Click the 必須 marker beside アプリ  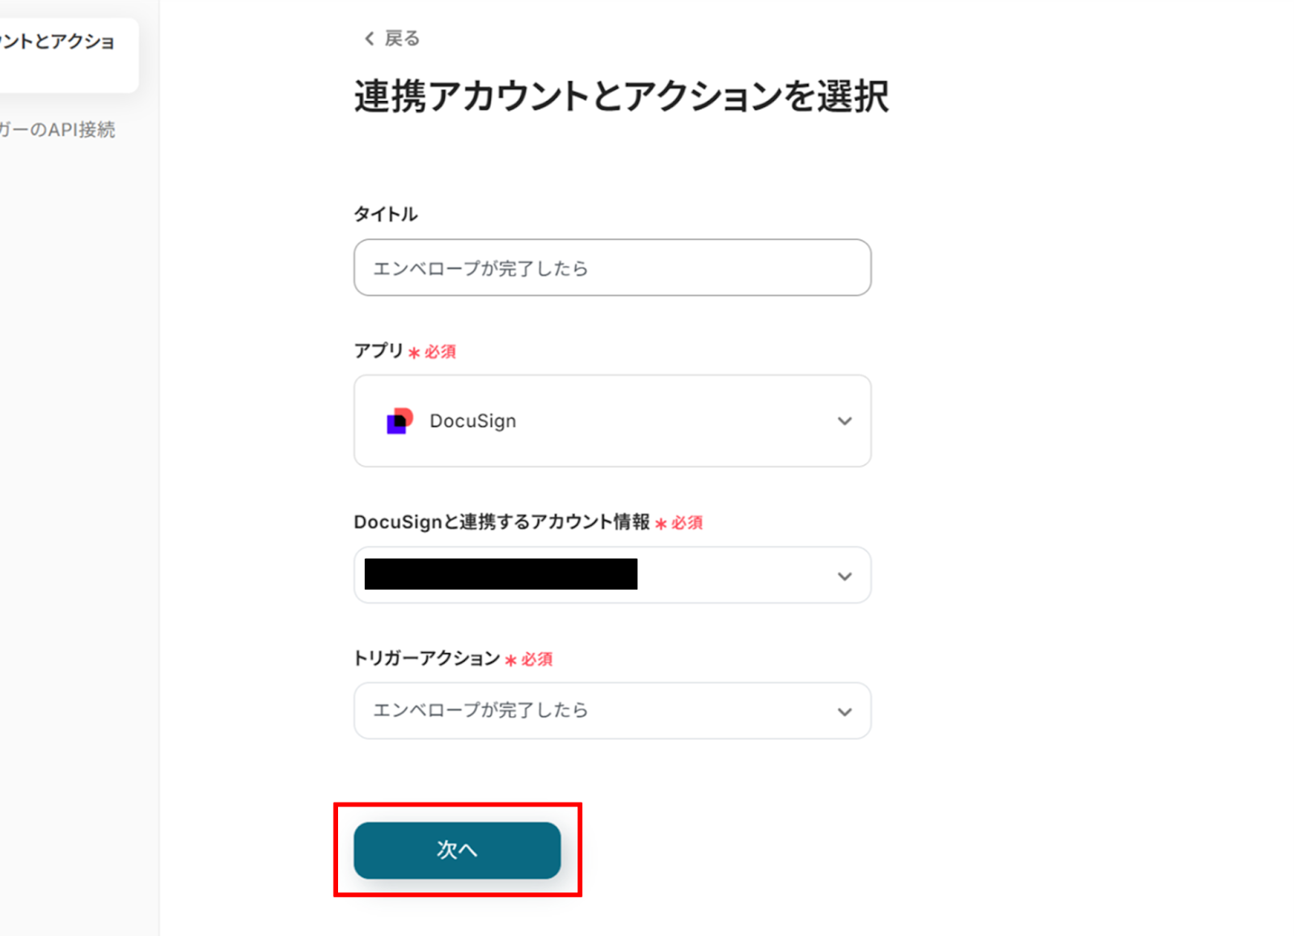click(x=439, y=352)
